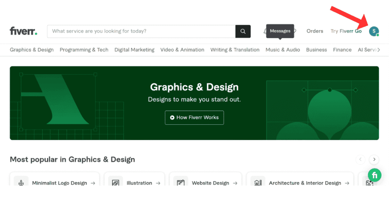Click the arrow beside Website Design

click(x=235, y=183)
